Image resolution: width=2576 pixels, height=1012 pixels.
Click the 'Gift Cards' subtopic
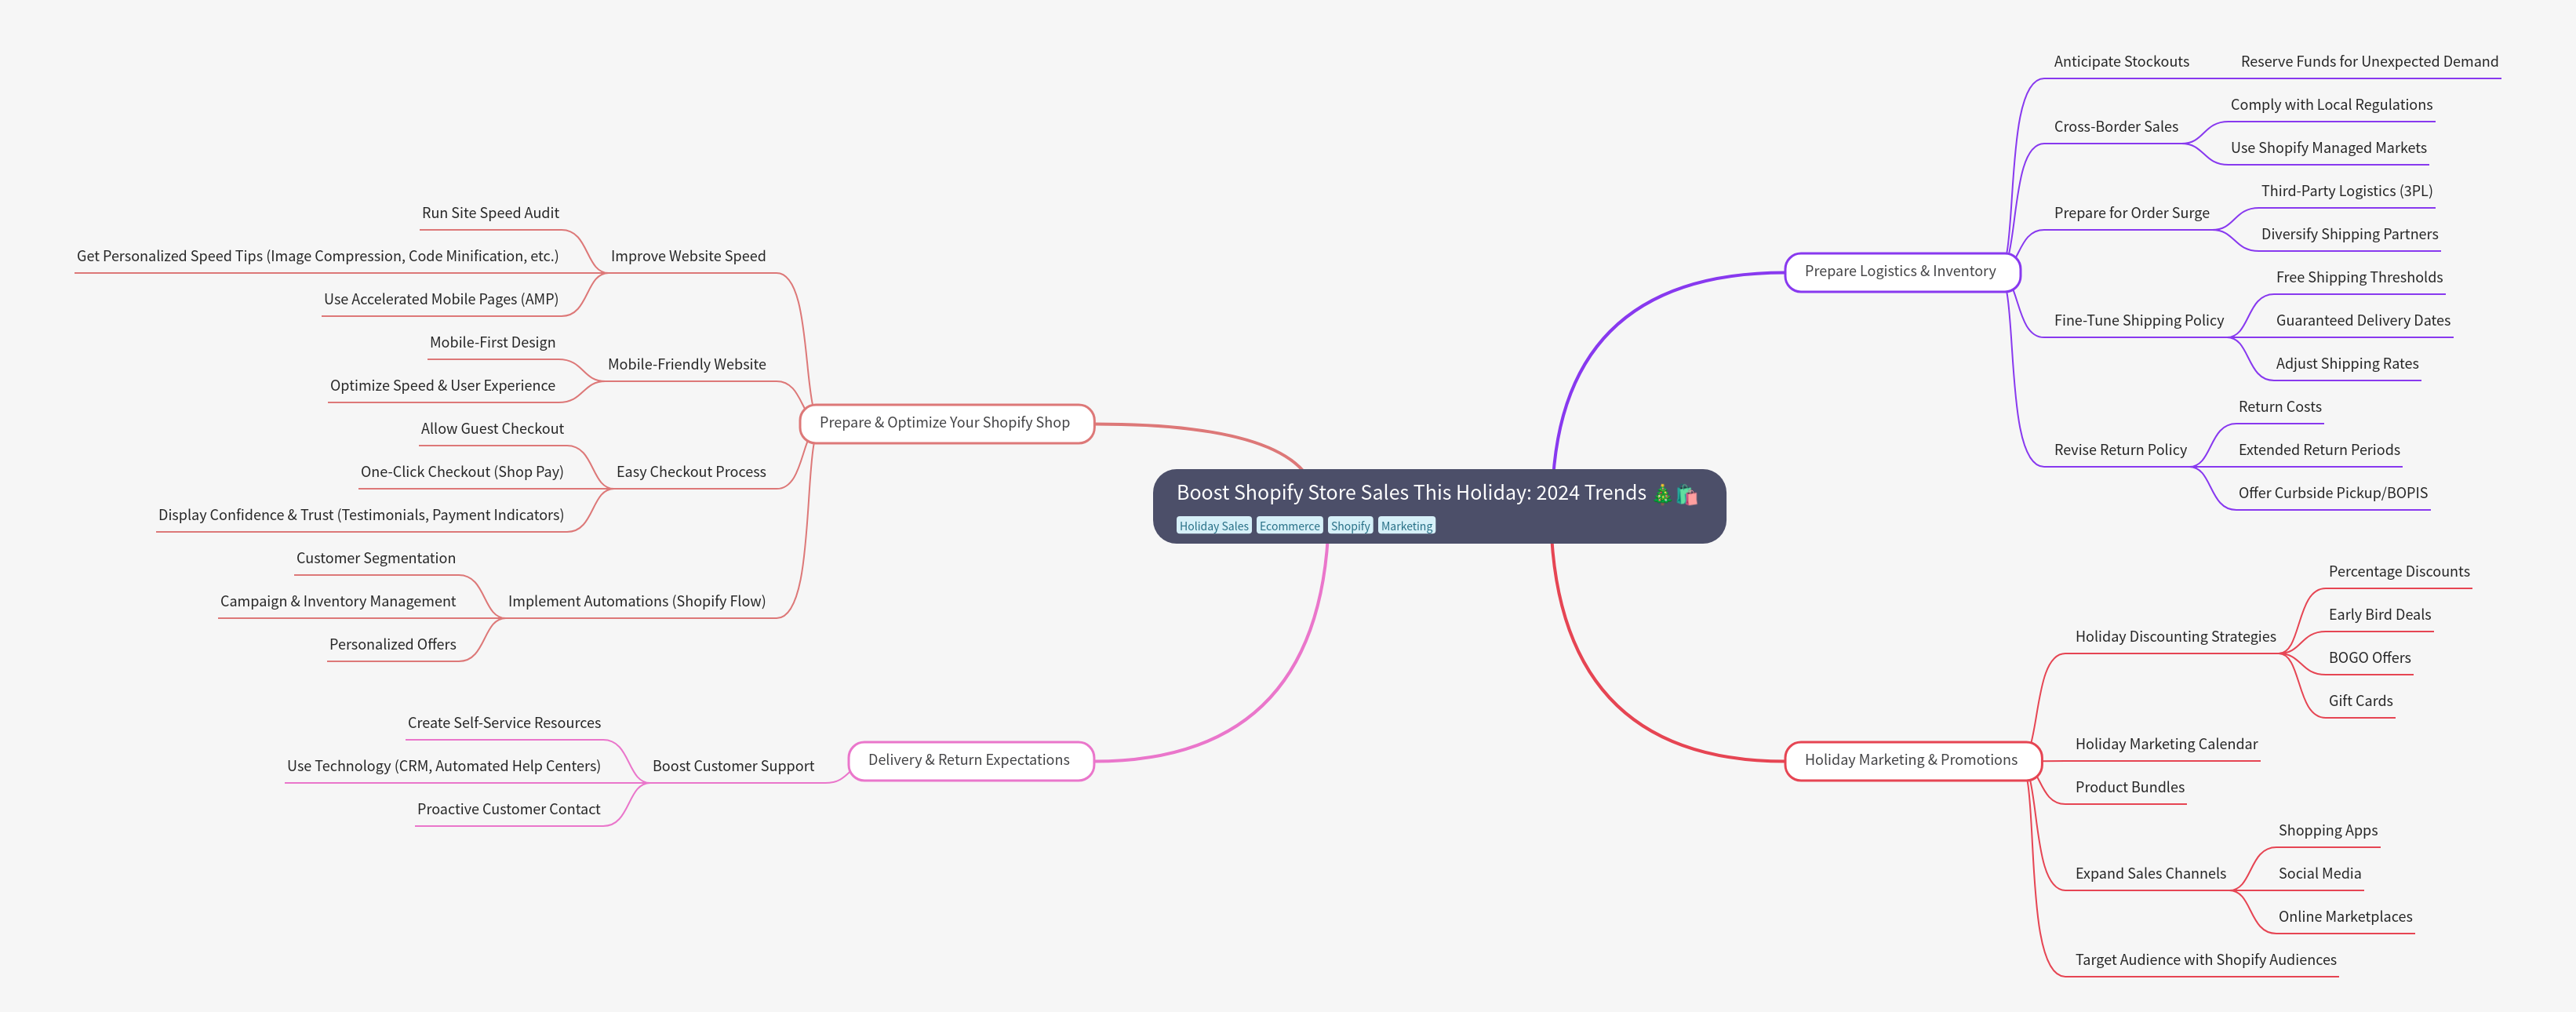pos(2360,701)
